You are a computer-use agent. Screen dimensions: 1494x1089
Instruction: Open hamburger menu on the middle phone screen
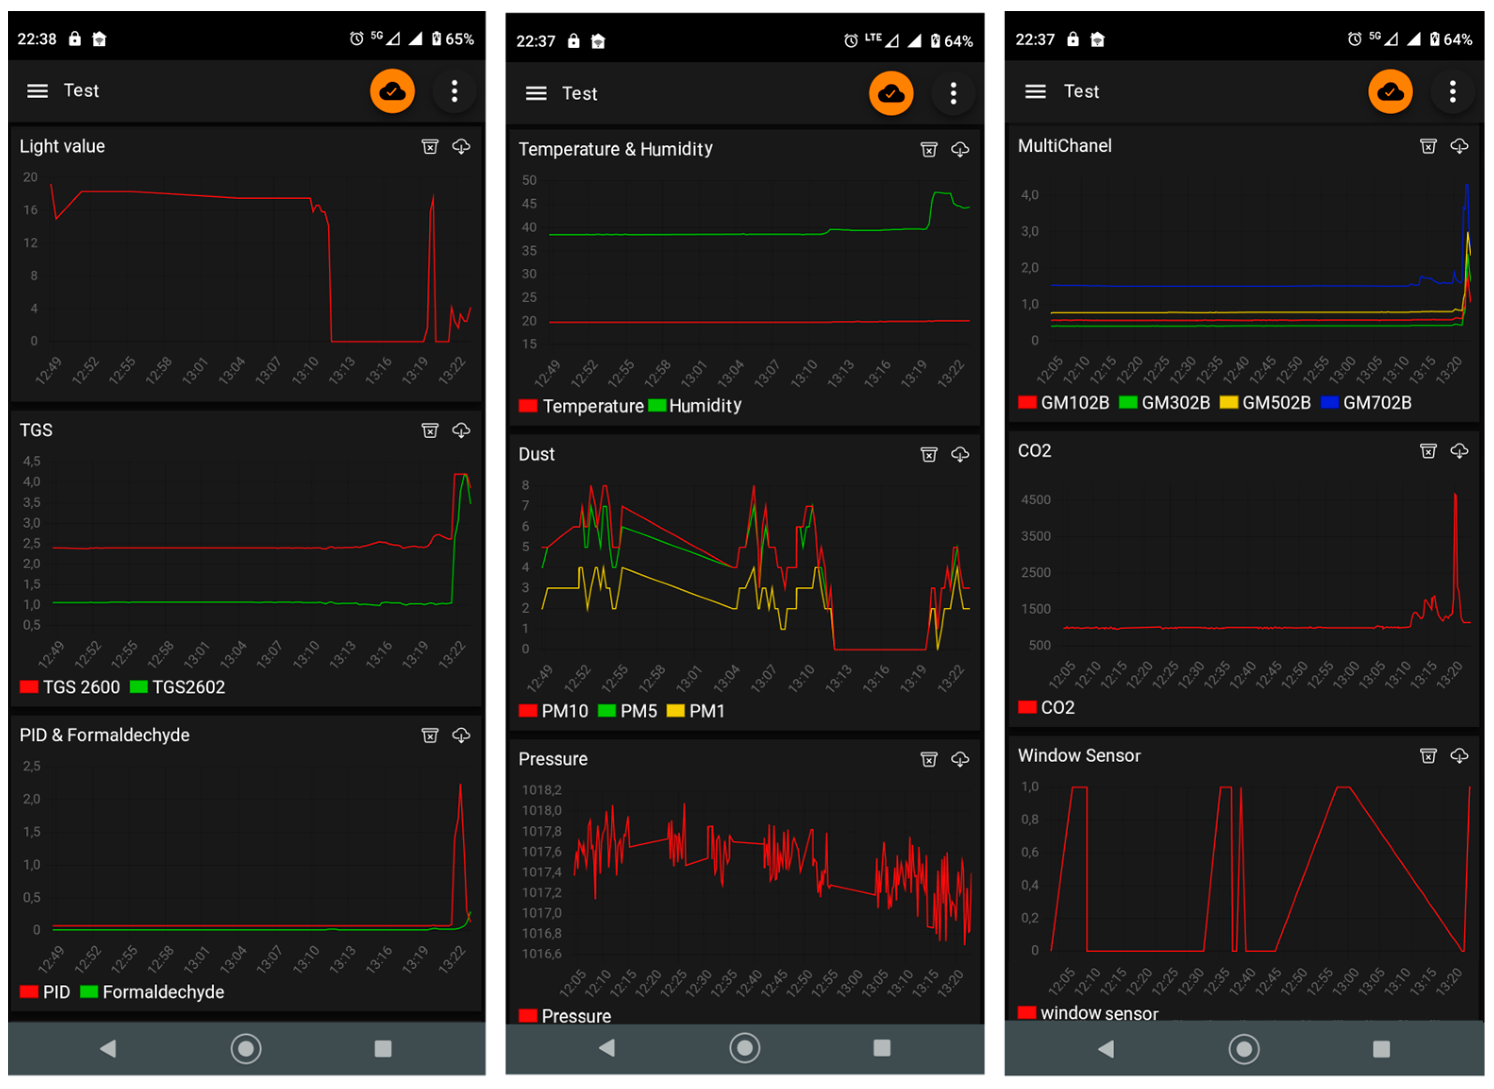click(x=536, y=93)
